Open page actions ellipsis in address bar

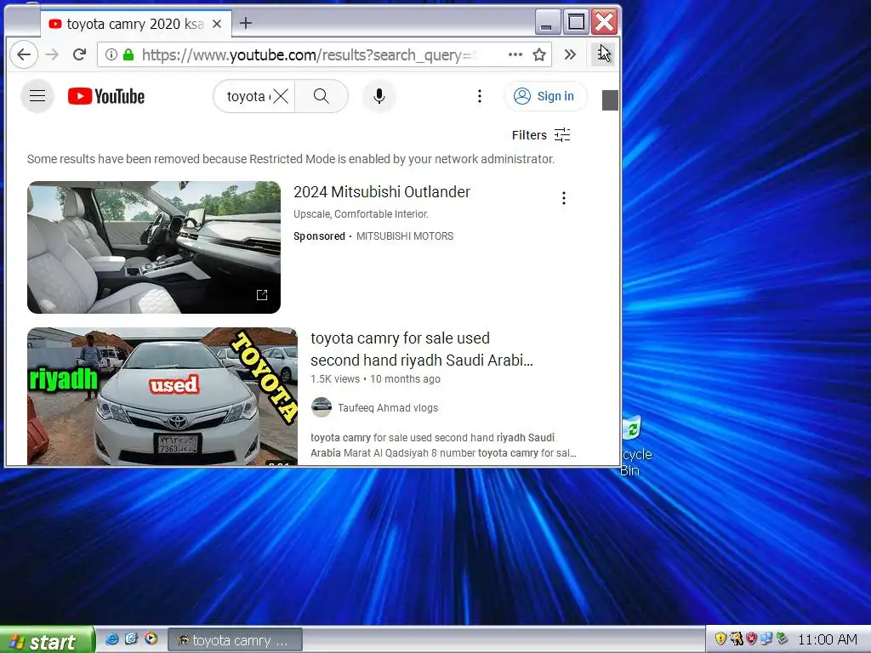[x=515, y=54]
